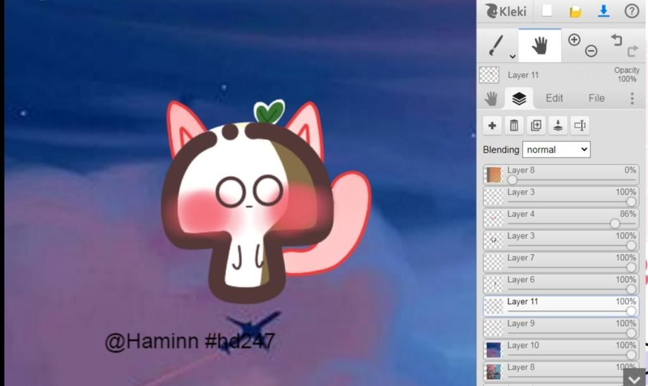
Task: Select Layer 6 in the layer list
Action: 561,284
